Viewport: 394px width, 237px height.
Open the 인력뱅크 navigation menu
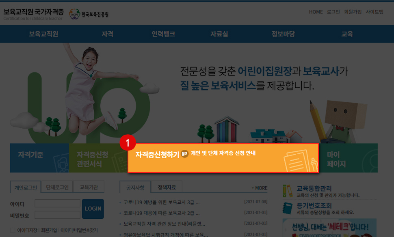click(x=163, y=34)
